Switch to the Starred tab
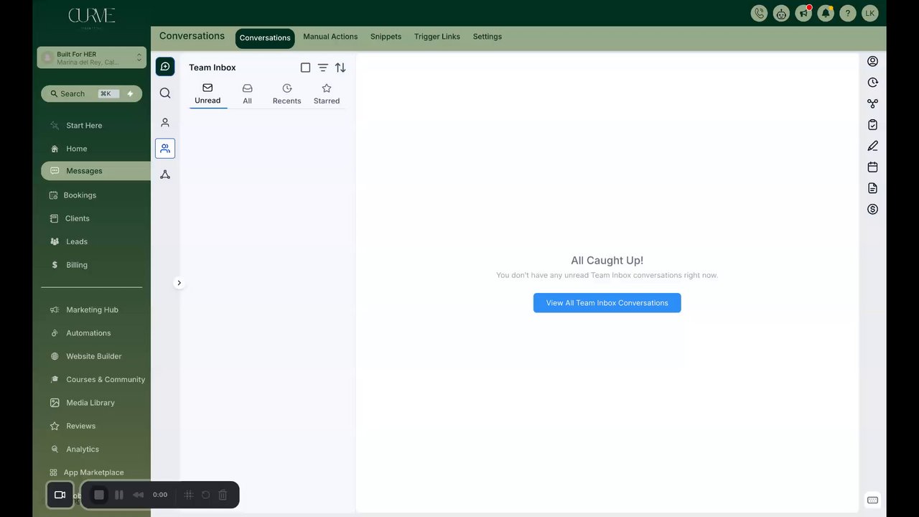The height and width of the screenshot is (517, 919). [327, 94]
